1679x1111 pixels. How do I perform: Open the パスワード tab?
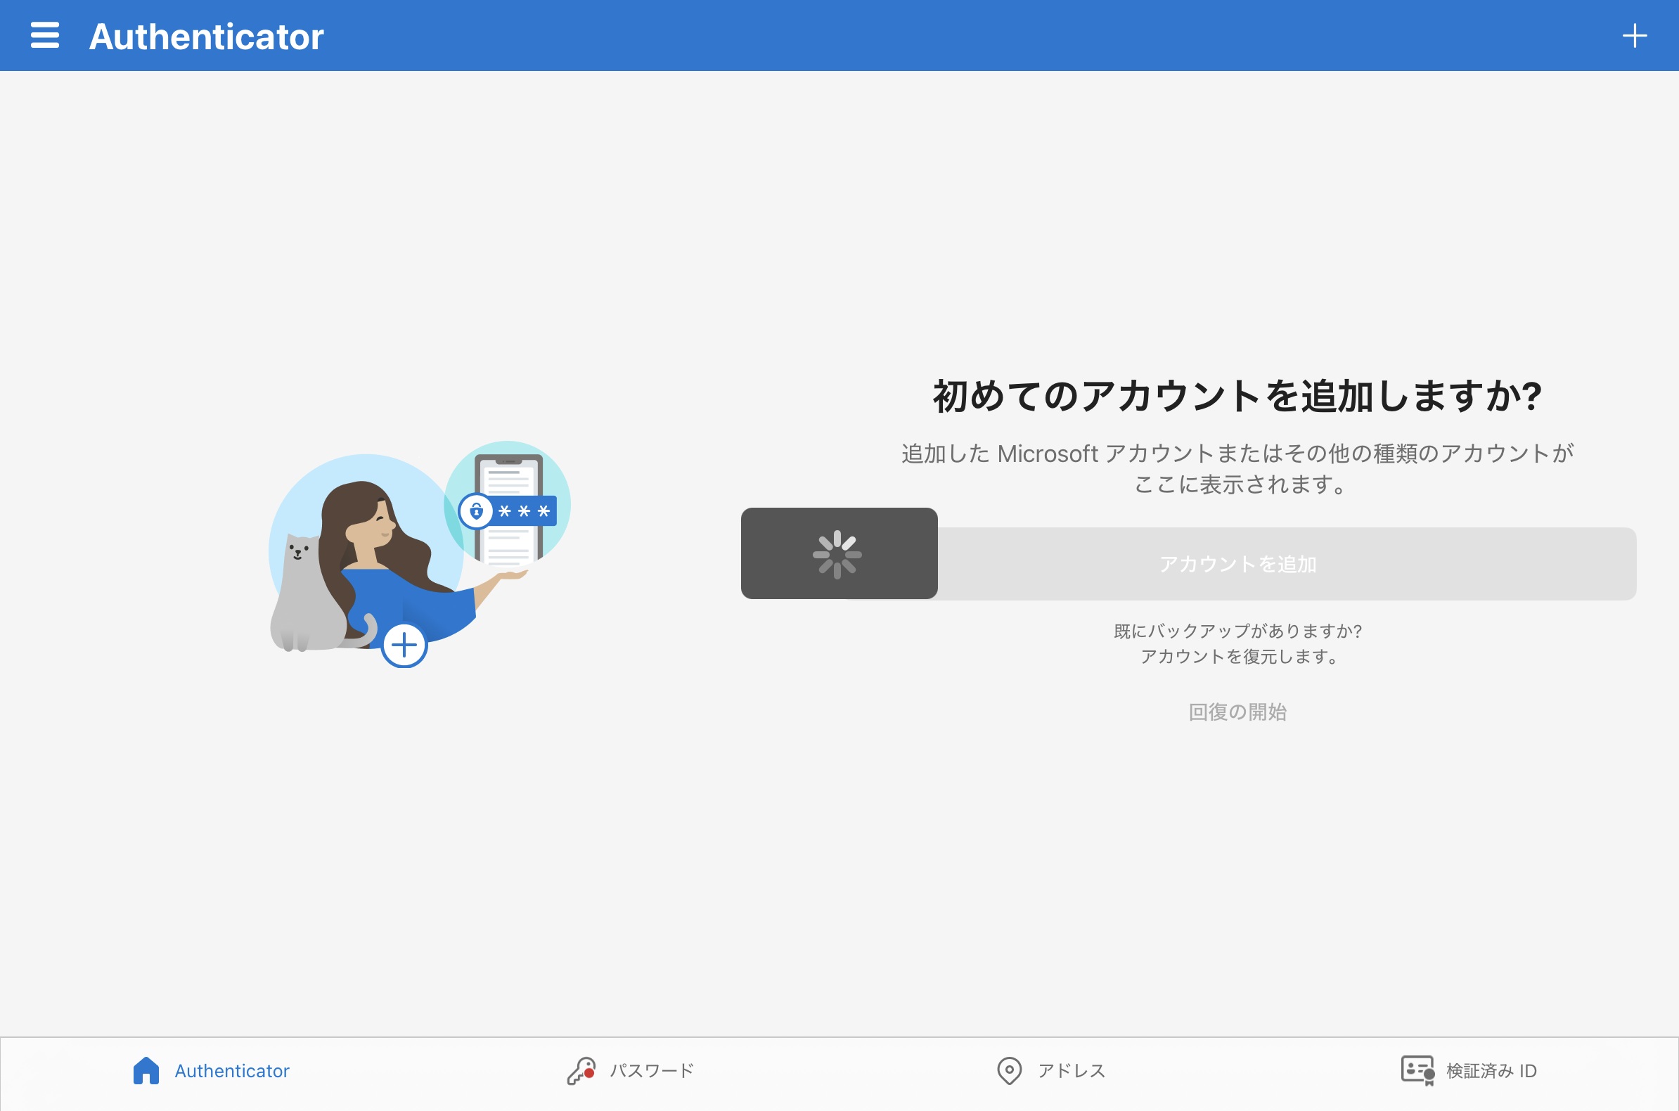631,1071
